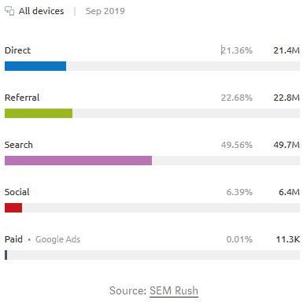The image size is (307, 303).
Task: Click the 49.7M Search visits value
Action: pos(287,145)
